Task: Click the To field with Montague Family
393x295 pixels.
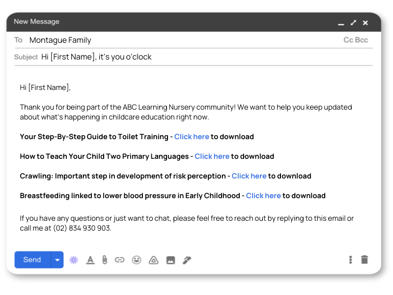Action: tap(194, 40)
